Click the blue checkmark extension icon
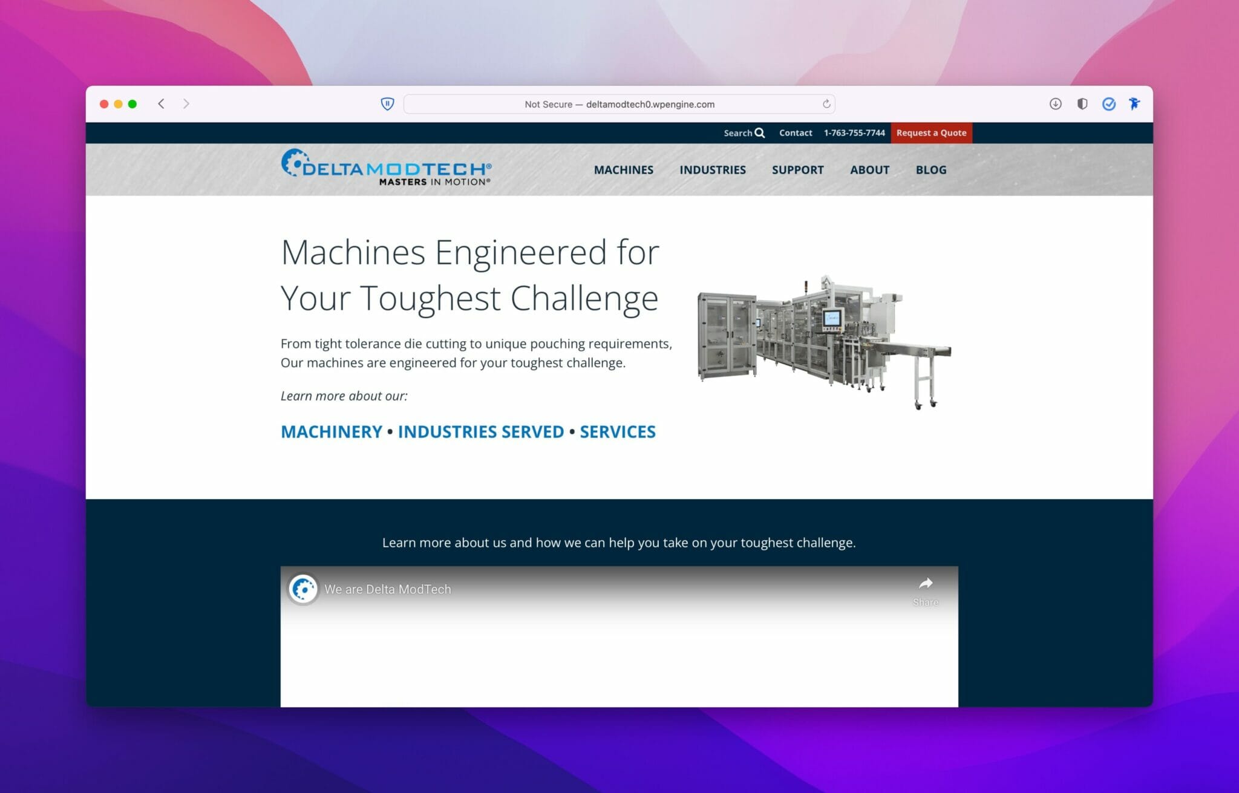This screenshot has height=793, width=1239. [x=1108, y=104]
